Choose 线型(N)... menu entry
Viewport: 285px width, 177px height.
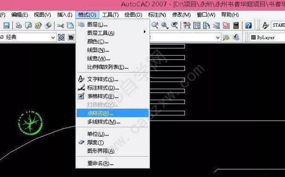pos(113,50)
